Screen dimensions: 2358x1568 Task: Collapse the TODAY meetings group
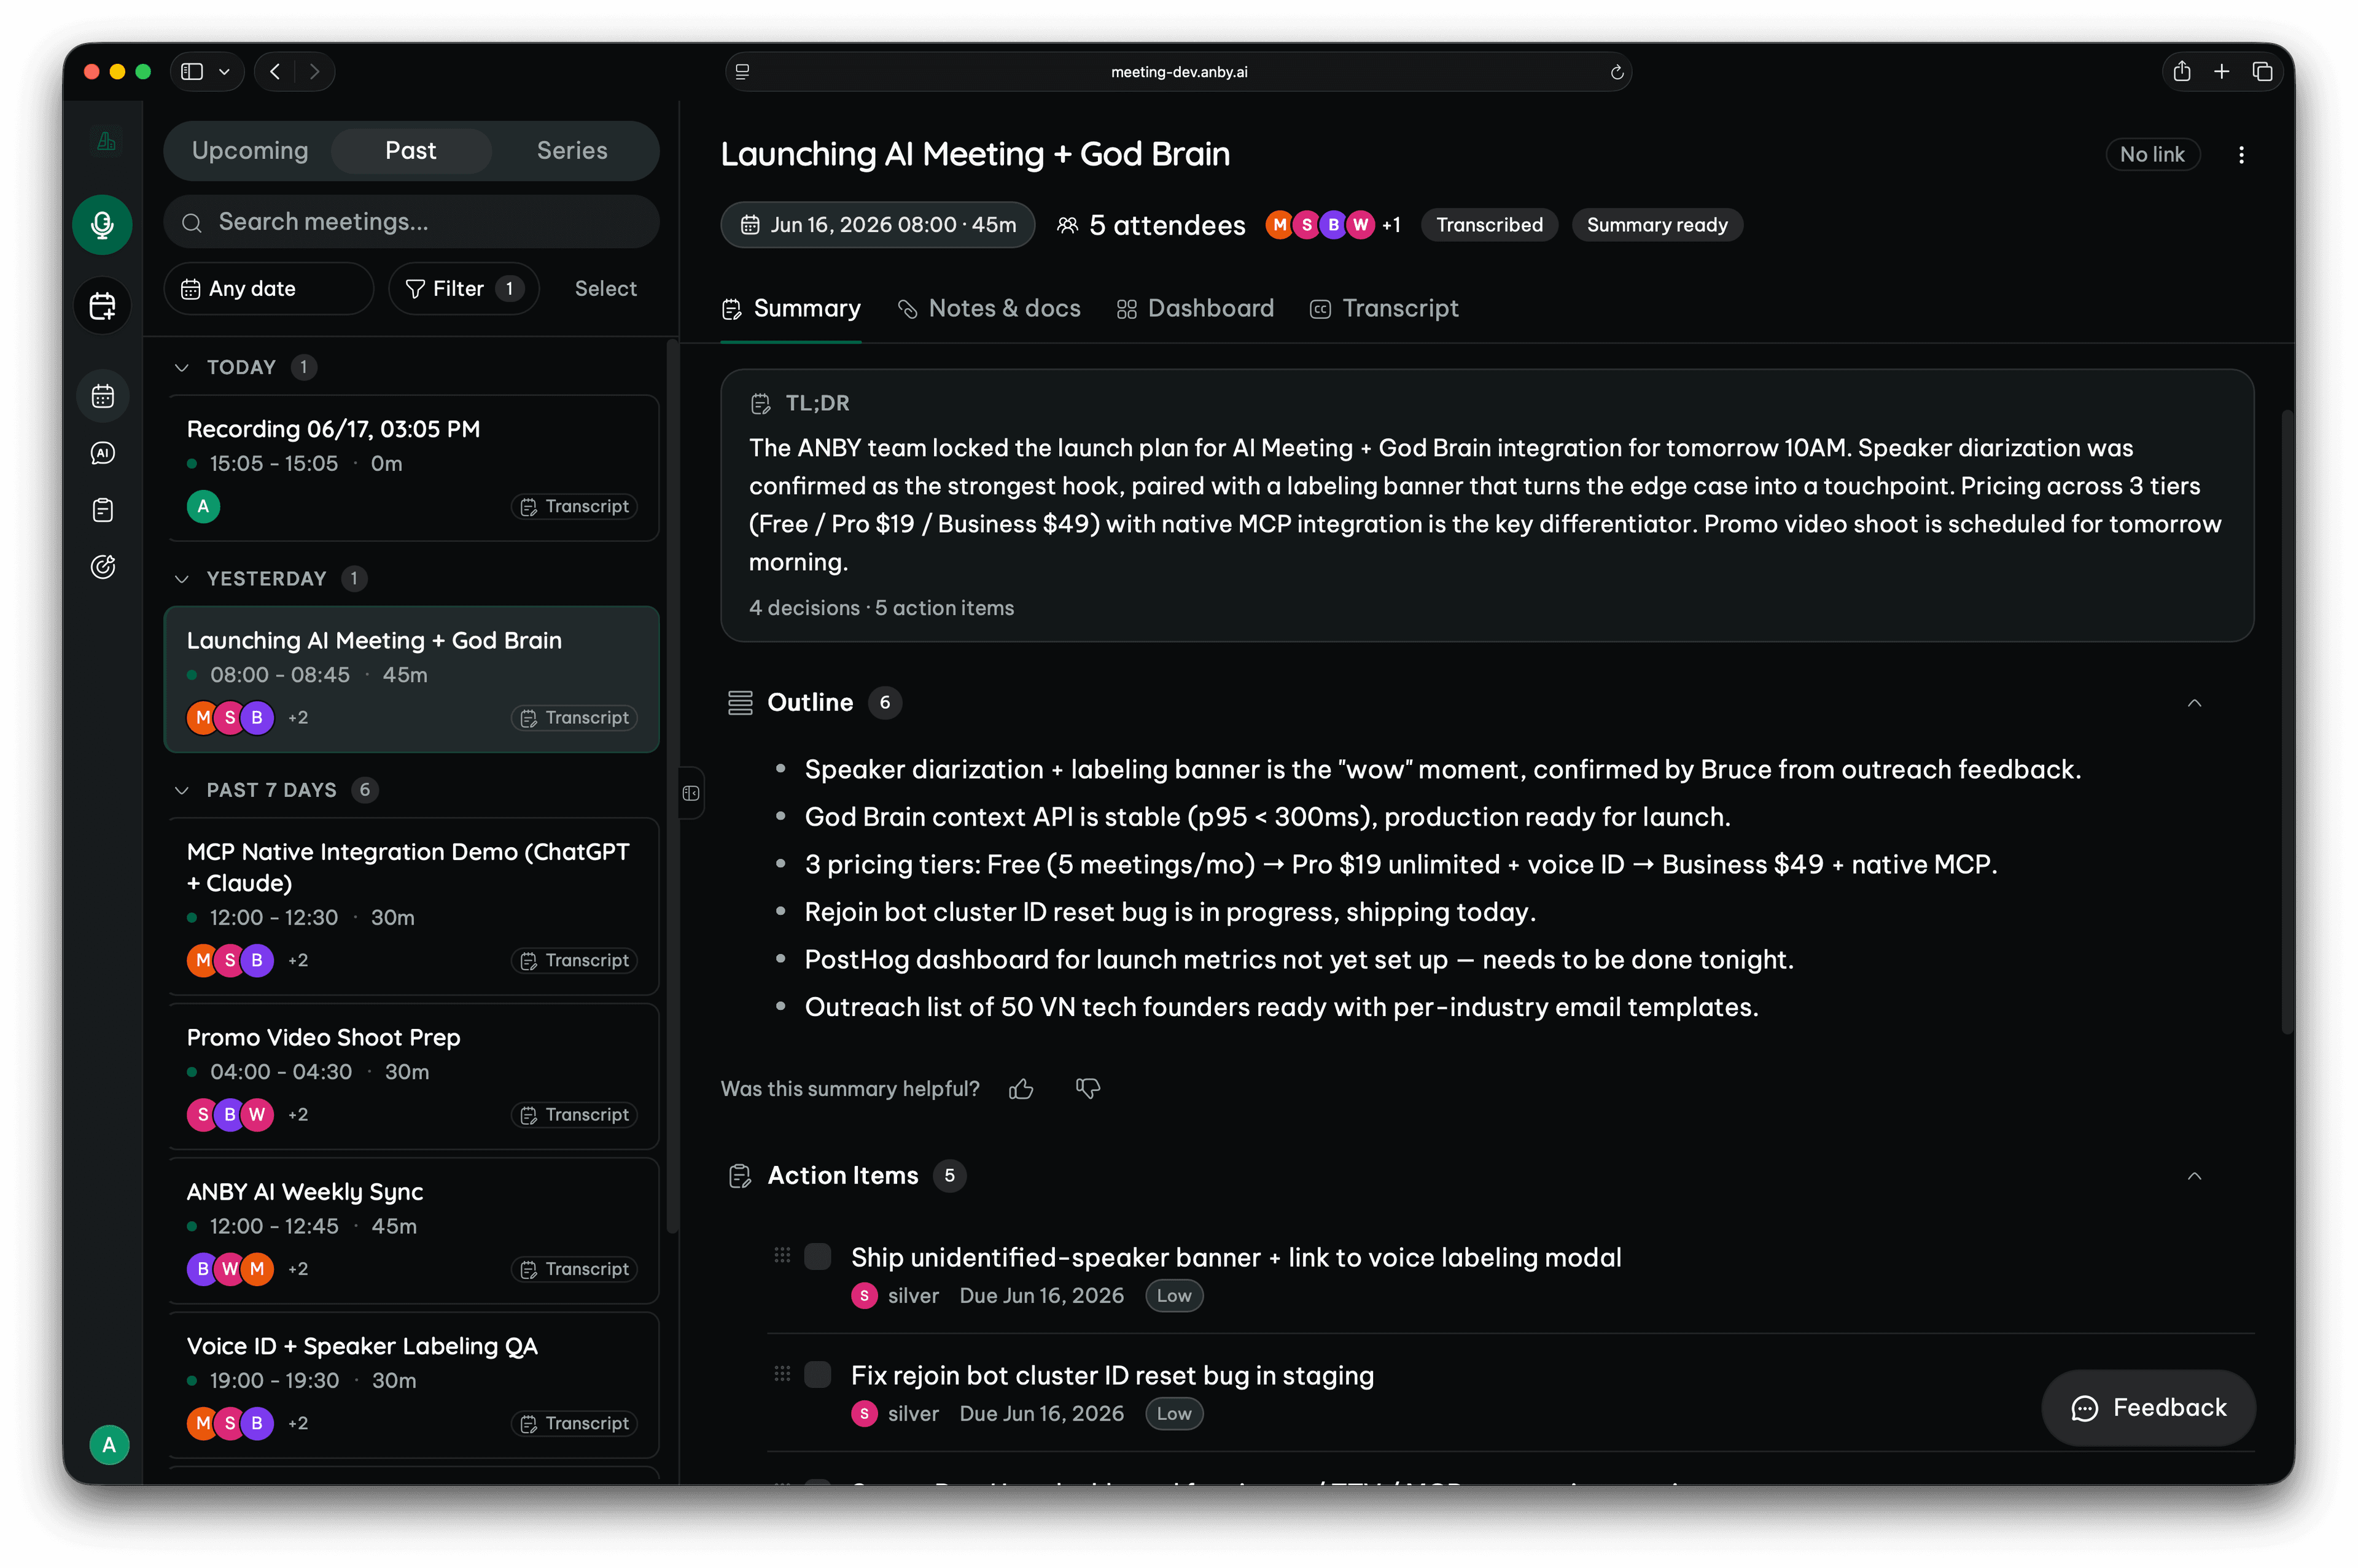(182, 368)
